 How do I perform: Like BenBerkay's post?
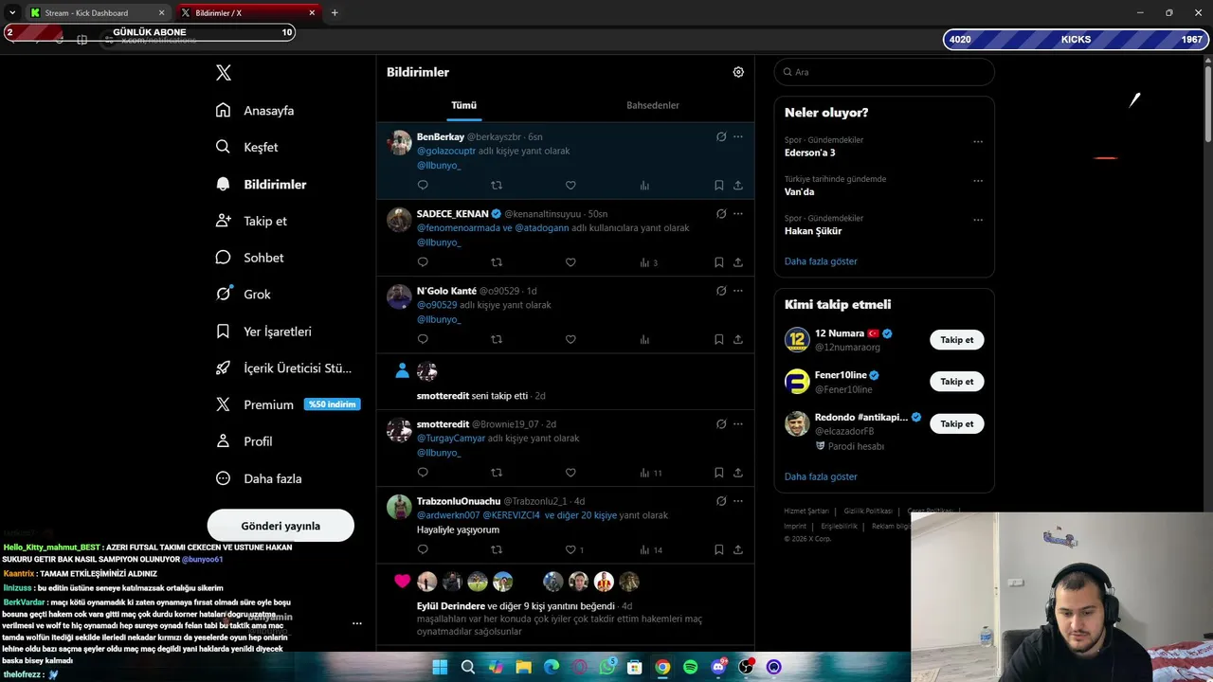click(570, 186)
